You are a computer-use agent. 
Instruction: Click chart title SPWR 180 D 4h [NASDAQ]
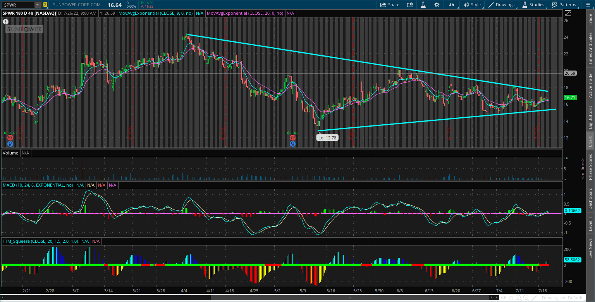point(29,13)
